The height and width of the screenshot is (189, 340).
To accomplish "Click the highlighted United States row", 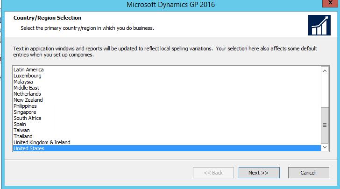I will [167, 148].
